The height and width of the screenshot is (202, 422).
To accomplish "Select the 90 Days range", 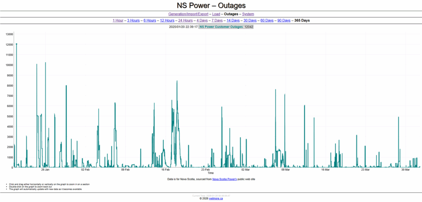I will (x=284, y=20).
